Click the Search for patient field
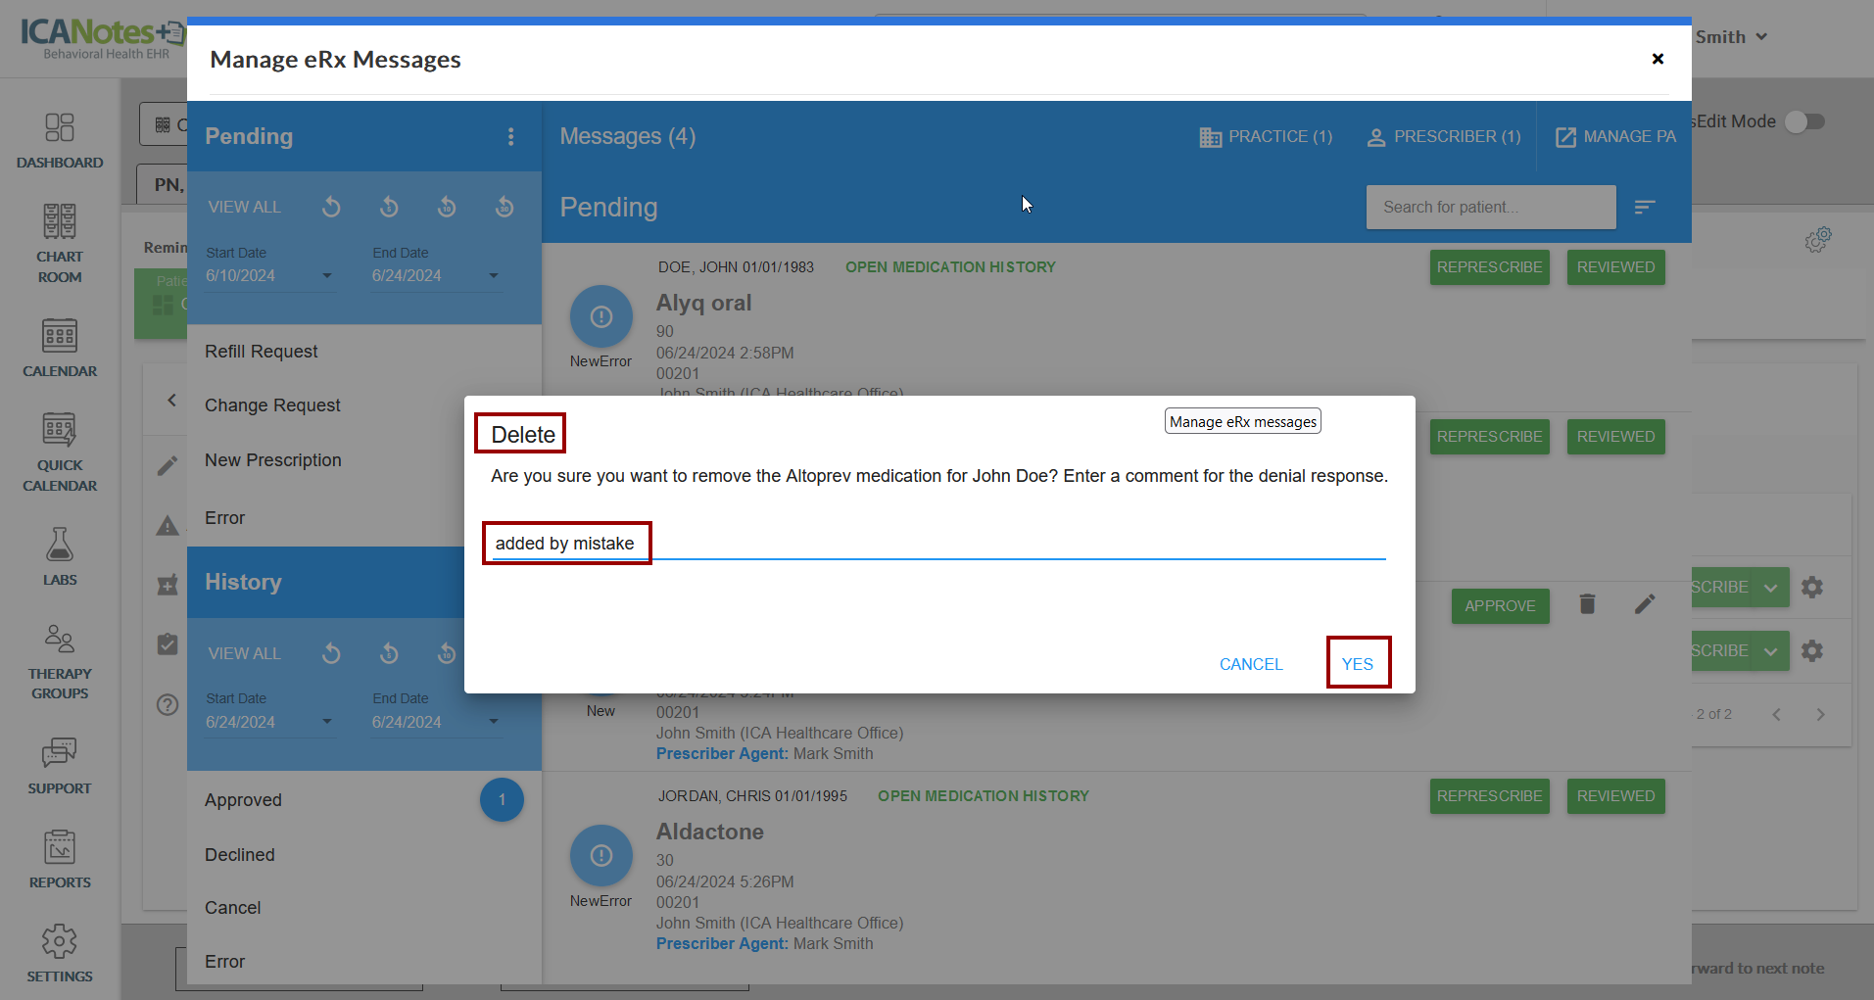 click(1491, 208)
